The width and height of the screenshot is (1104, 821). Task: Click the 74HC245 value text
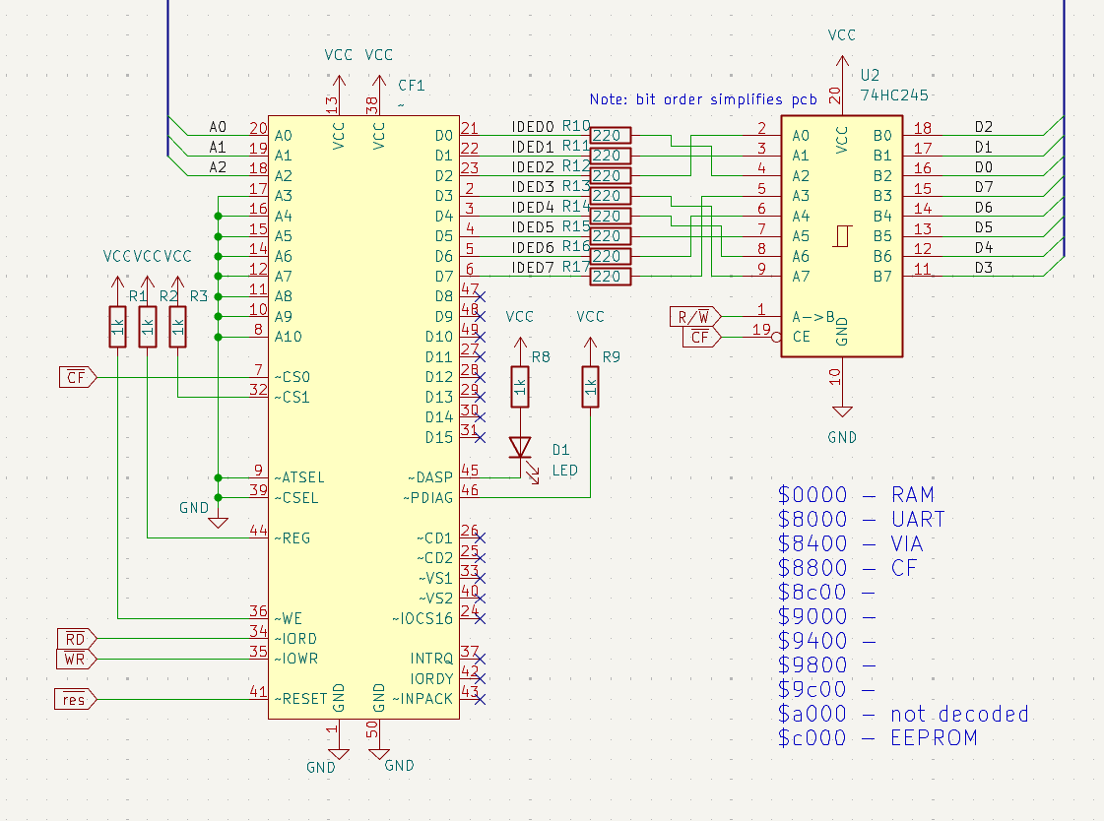(x=894, y=95)
